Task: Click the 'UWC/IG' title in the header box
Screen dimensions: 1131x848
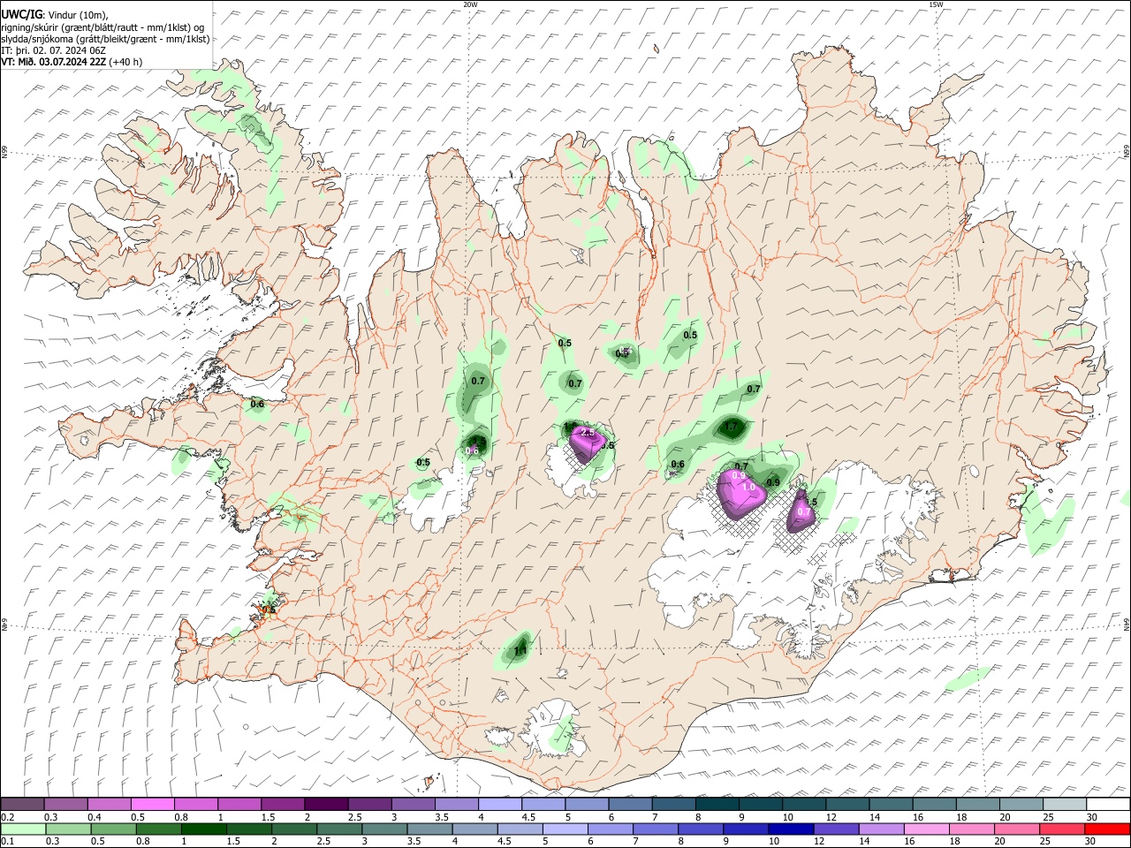Action: (x=20, y=13)
